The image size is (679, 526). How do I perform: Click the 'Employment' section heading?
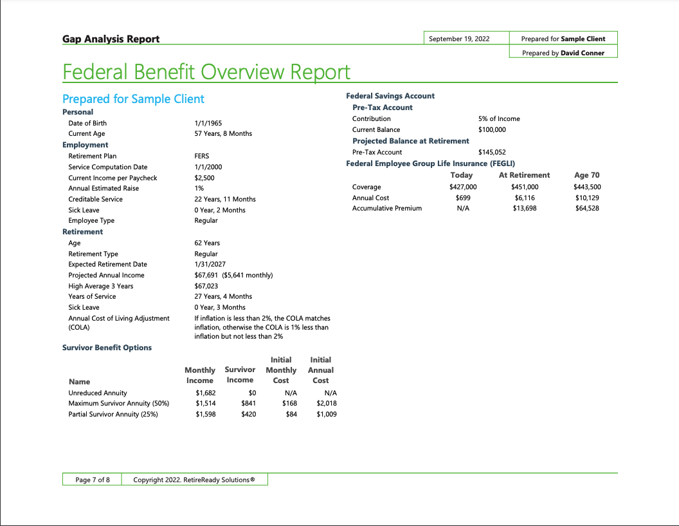point(85,145)
